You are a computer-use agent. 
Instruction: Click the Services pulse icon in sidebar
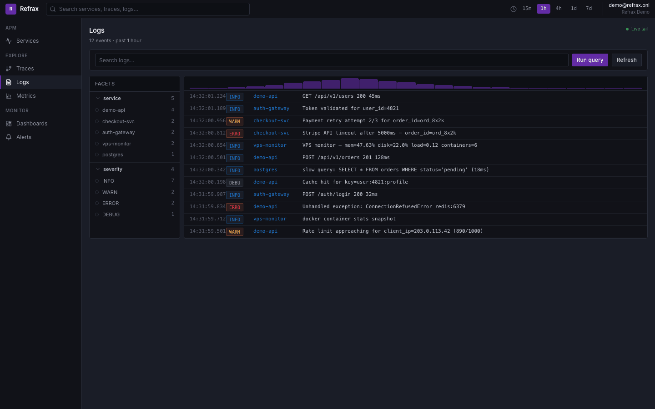pyautogui.click(x=9, y=41)
